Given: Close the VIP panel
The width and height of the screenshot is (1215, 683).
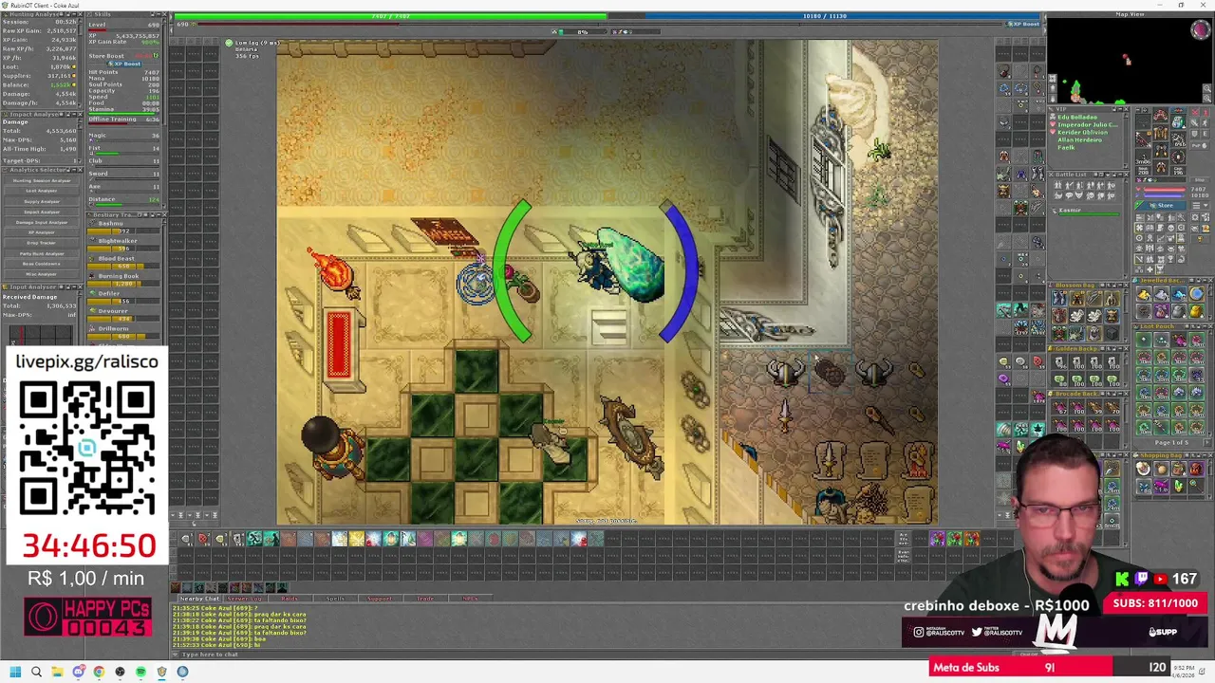Looking at the screenshot, I should pos(1127,109).
